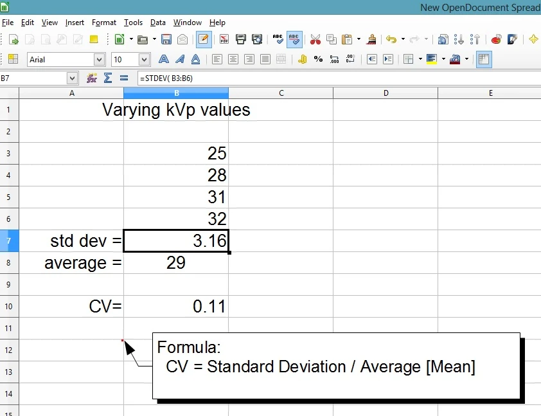Open the Navigator star icon

(x=533, y=39)
